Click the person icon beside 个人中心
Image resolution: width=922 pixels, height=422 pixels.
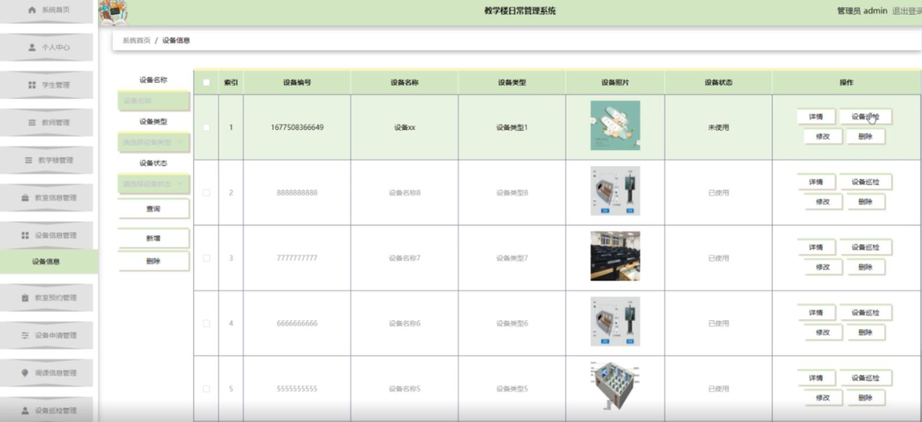(x=32, y=48)
